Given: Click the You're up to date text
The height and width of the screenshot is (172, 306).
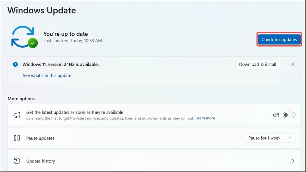Looking at the screenshot, I should pyautogui.click(x=66, y=34).
